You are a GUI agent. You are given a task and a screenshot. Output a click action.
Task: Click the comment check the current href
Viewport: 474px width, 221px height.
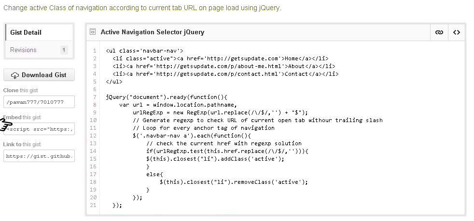click(x=224, y=144)
